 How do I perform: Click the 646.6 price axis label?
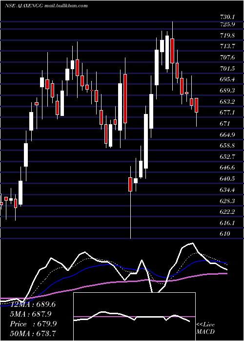[x=227, y=168]
